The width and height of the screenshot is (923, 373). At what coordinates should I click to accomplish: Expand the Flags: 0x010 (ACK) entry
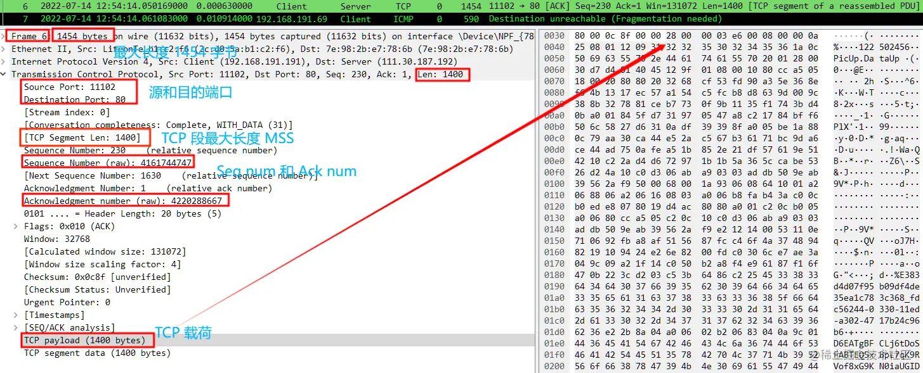pos(17,226)
